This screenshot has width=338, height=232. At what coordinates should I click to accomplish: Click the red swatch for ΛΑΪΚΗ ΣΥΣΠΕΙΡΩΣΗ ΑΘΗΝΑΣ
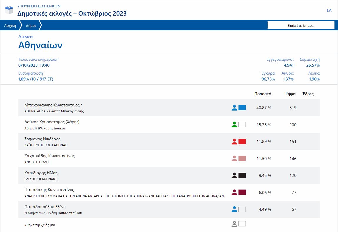(x=242, y=142)
